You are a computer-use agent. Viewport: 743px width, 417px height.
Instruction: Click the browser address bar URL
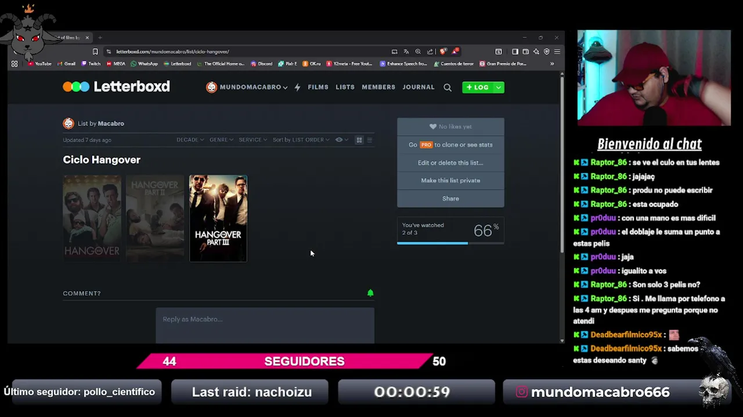click(x=172, y=52)
